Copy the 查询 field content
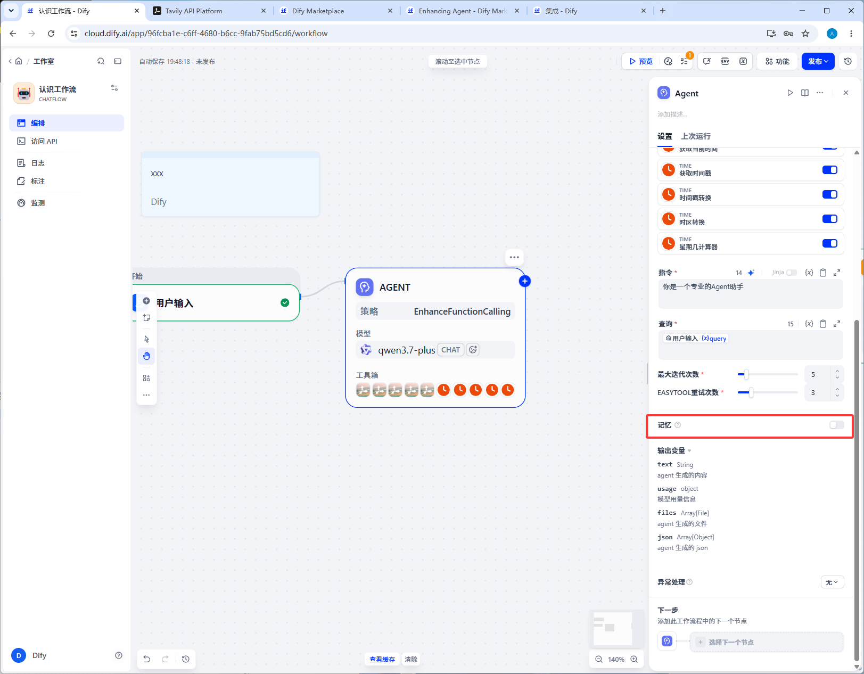The width and height of the screenshot is (864, 674). point(823,324)
